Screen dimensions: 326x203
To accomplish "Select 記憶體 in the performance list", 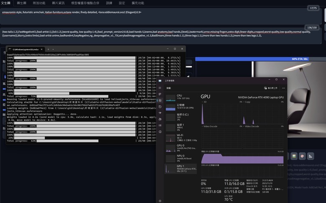I will [x=181, y=107].
